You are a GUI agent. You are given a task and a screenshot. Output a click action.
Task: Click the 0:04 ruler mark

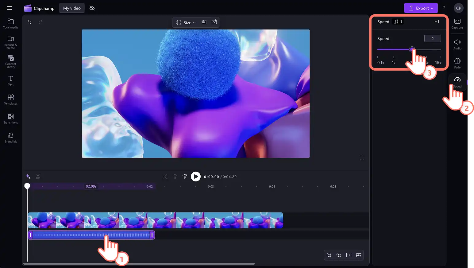(x=272, y=186)
